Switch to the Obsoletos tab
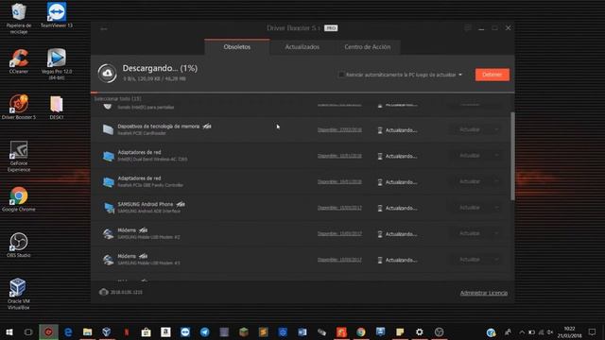 pos(237,47)
